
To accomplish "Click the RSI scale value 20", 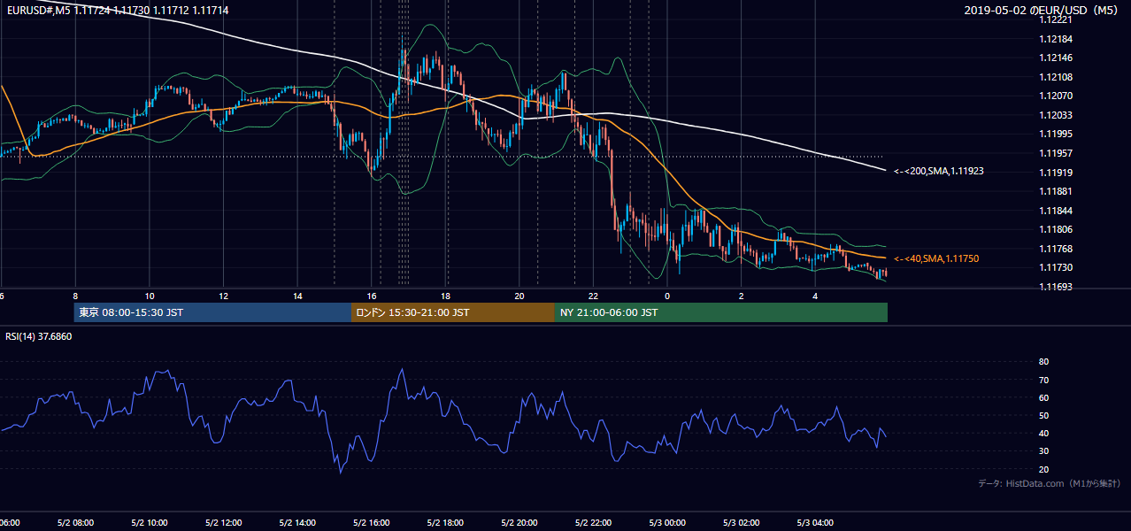I will coord(1044,469).
